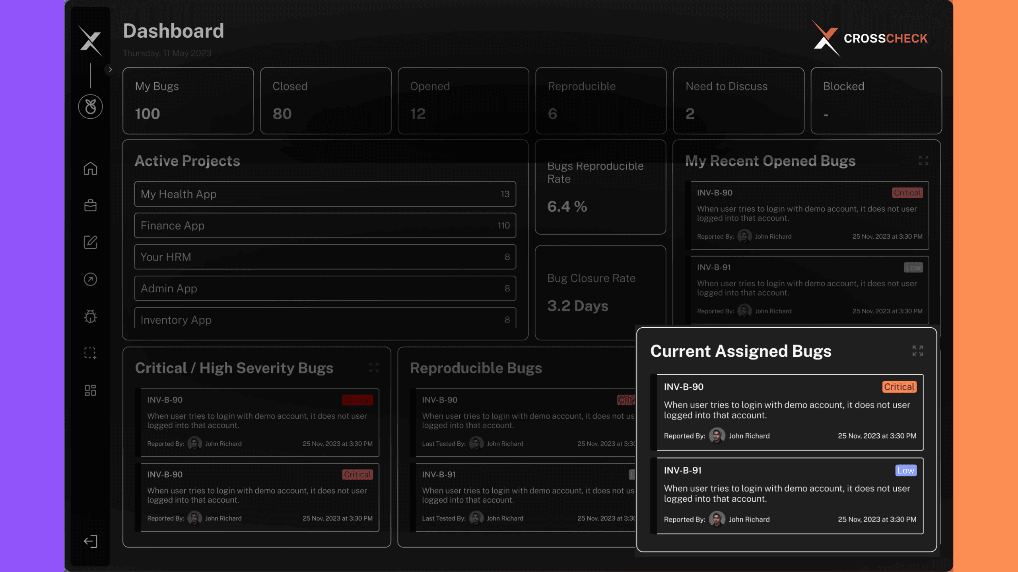
Task: Click Critical tag in My Recent Opened Bugs
Action: (907, 193)
